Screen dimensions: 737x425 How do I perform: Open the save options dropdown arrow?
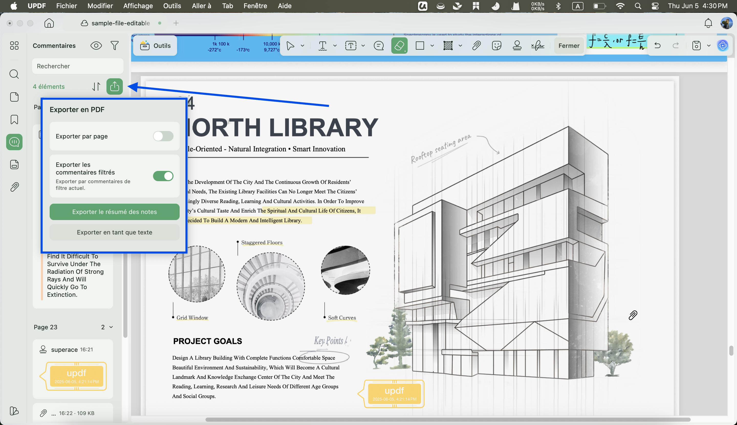[x=709, y=46]
